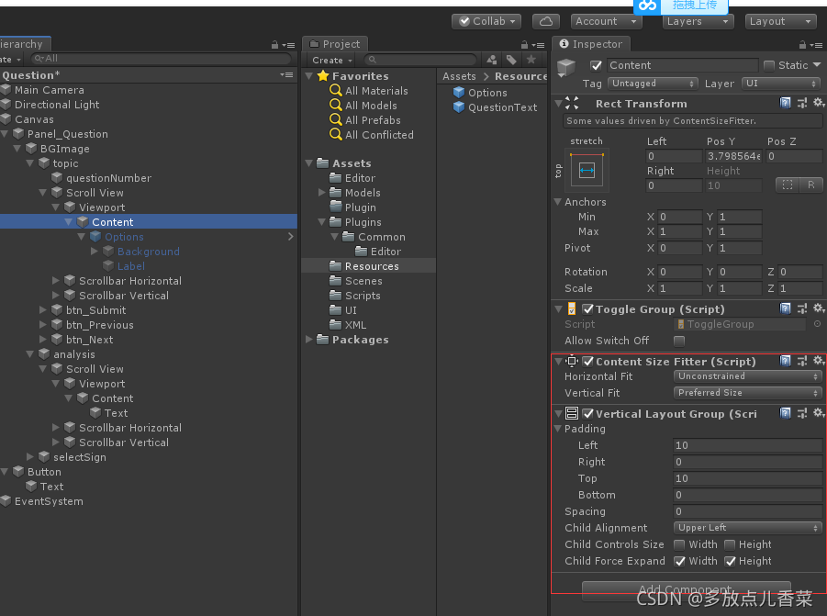Switch to the Project tab

coord(335,44)
